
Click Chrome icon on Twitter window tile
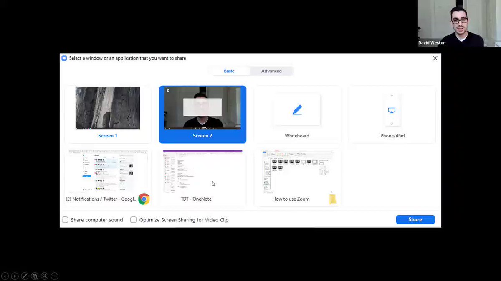tap(144, 199)
